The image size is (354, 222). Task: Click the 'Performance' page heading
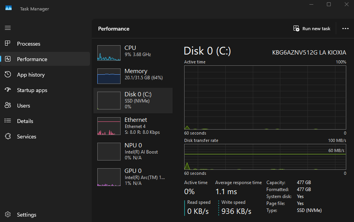pyautogui.click(x=114, y=29)
